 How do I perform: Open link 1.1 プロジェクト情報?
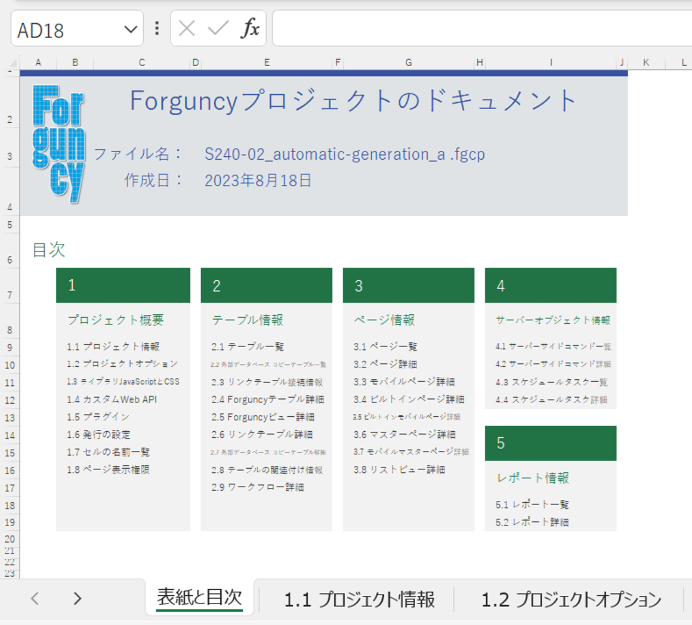pos(113,346)
